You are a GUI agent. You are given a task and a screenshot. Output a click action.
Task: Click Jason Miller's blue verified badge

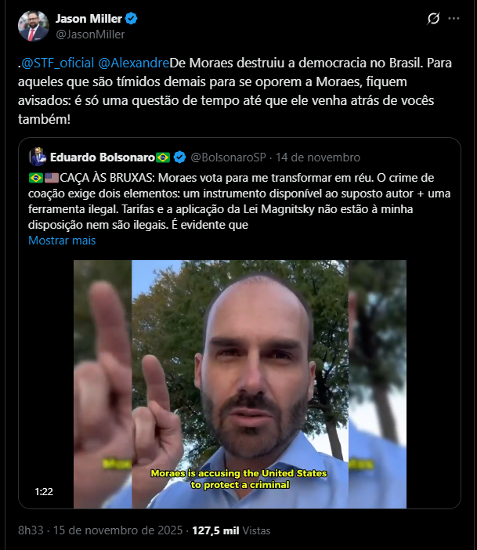pyautogui.click(x=131, y=18)
